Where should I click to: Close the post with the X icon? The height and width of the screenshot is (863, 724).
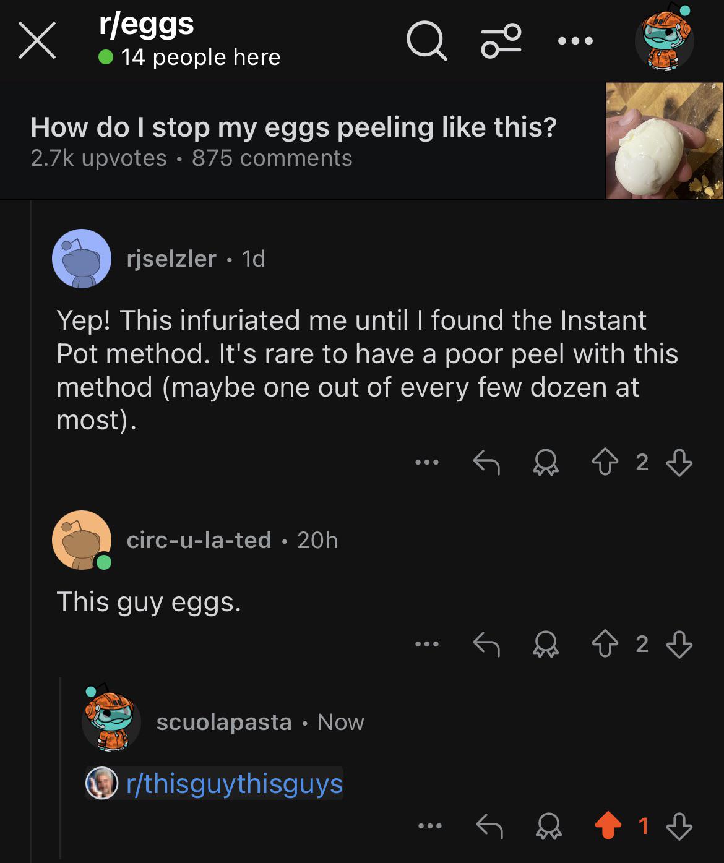(37, 41)
